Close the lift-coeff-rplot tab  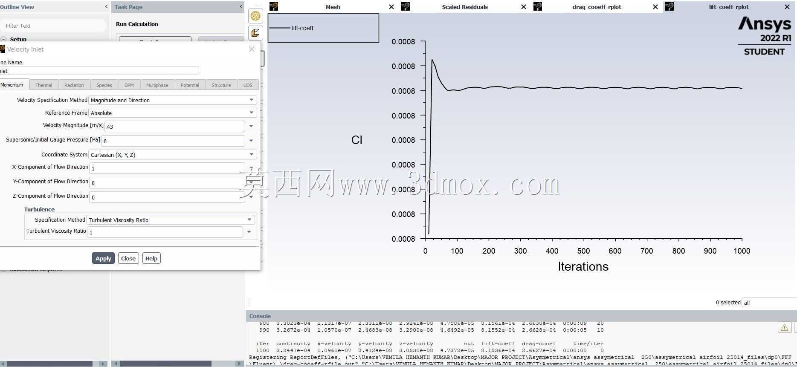[787, 7]
